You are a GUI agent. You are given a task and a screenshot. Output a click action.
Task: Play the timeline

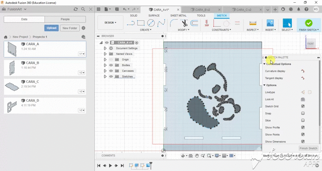(110, 166)
